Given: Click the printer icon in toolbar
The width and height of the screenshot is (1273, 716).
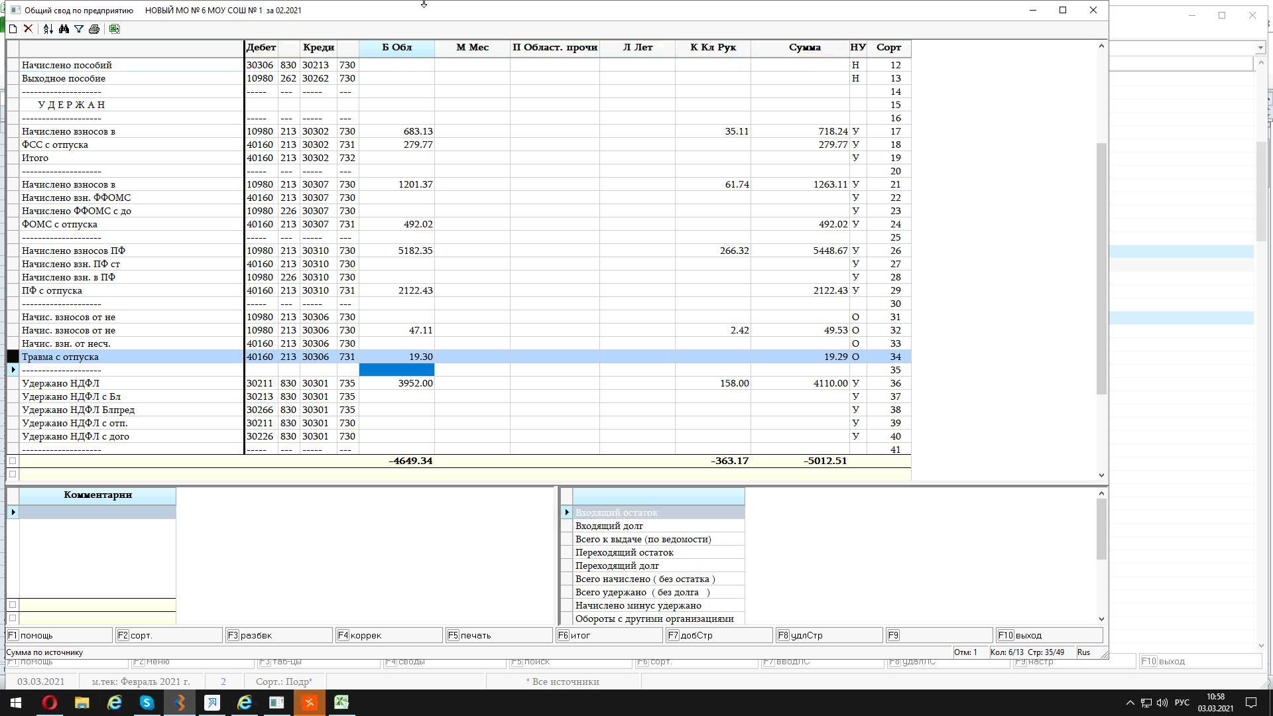Looking at the screenshot, I should (x=94, y=29).
